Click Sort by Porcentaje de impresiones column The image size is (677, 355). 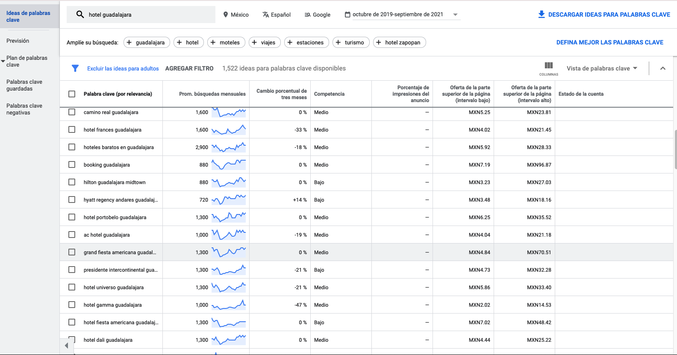click(411, 94)
